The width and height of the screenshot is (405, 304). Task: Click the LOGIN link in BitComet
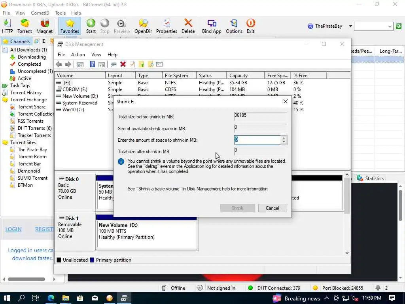pyautogui.click(x=13, y=229)
